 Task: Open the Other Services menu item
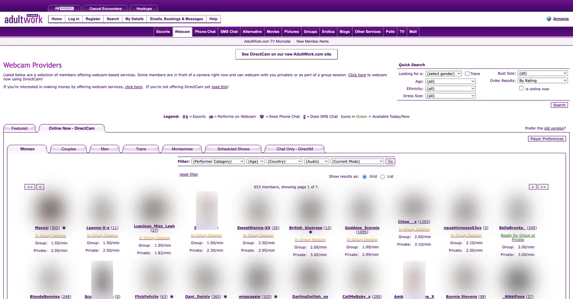[x=368, y=32]
